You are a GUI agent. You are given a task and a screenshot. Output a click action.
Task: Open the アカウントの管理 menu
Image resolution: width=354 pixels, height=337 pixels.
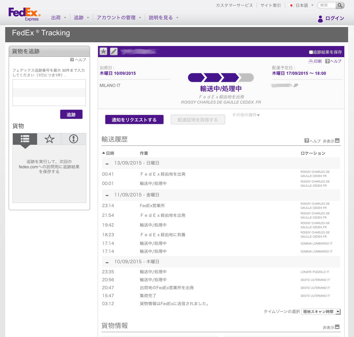click(x=119, y=18)
